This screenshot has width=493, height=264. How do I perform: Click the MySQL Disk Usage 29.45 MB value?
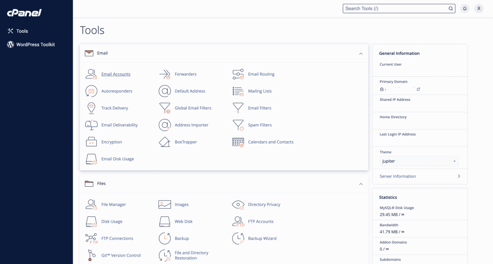tap(392, 215)
